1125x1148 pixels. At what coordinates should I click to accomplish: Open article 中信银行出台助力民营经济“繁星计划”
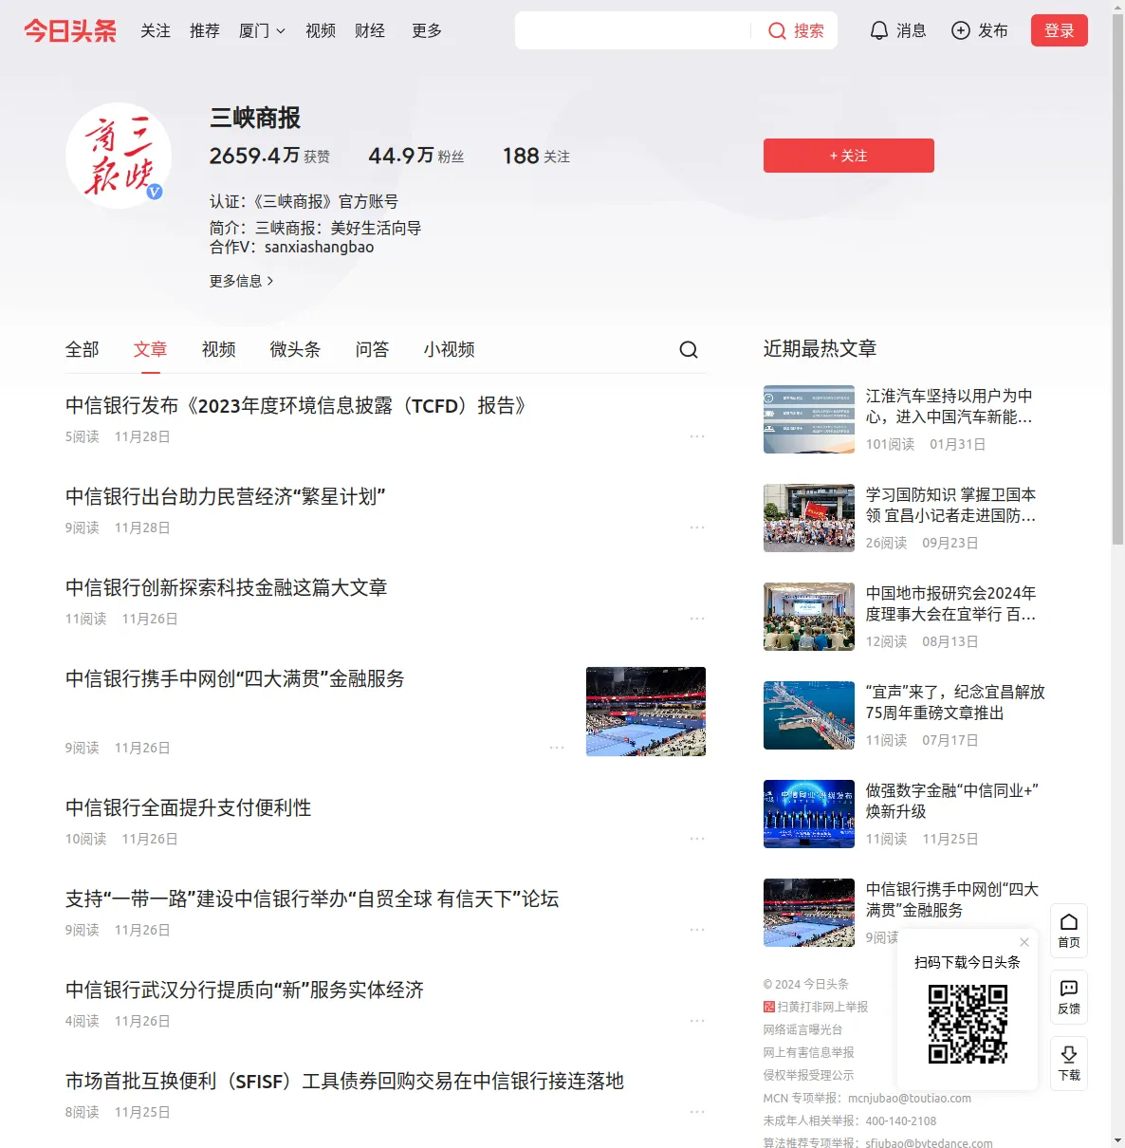pos(226,497)
